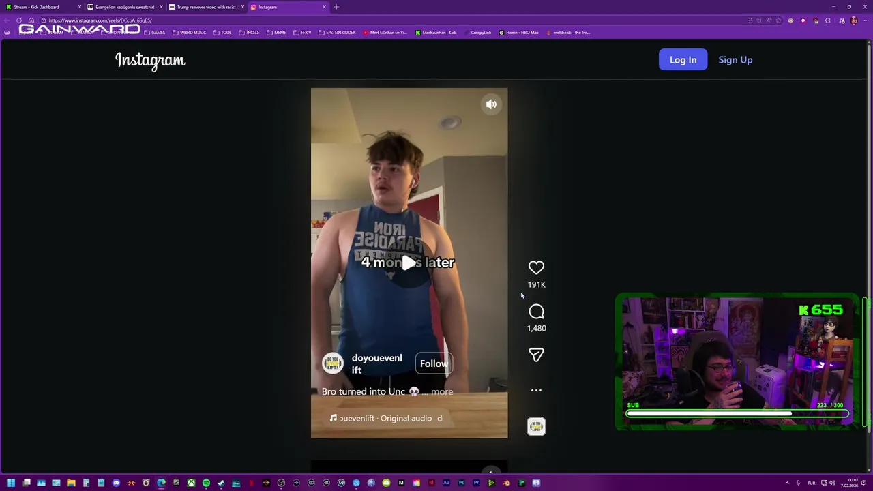Open the Home • HBO Max bookmark

[519, 33]
